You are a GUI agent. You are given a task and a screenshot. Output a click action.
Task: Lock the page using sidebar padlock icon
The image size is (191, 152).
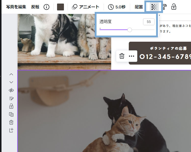[11, 106]
